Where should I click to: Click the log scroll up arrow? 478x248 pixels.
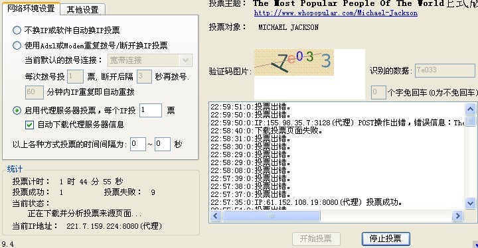tap(470, 109)
